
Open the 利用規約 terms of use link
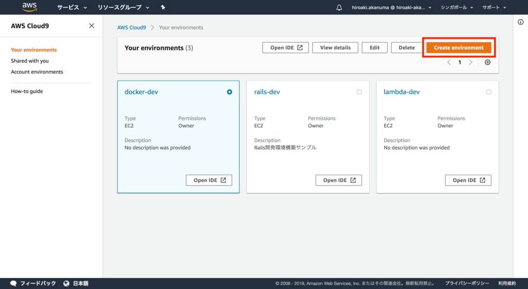pos(507,283)
